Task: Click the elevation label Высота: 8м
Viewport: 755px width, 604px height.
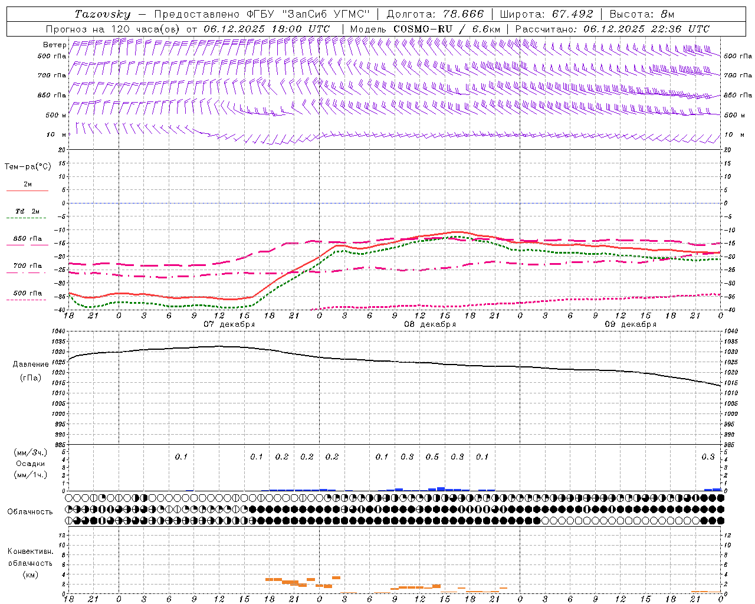Action: pos(642,14)
